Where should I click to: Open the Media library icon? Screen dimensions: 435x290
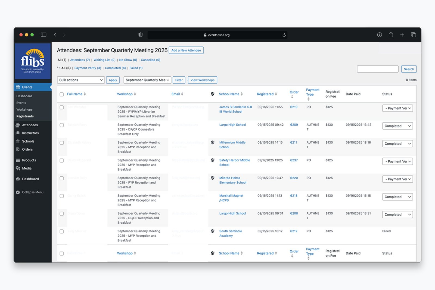(18, 168)
